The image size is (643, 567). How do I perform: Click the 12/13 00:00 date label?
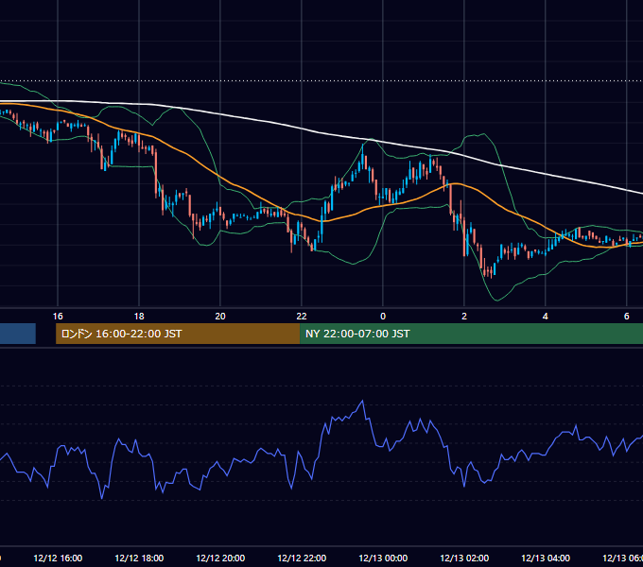coord(383,558)
